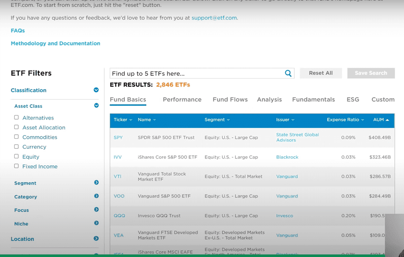The height and width of the screenshot is (257, 404).
Task: Click the Ticker column sort arrow
Action: (131, 120)
